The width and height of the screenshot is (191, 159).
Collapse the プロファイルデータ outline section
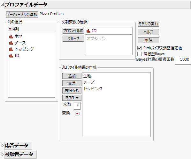tap(2, 5)
